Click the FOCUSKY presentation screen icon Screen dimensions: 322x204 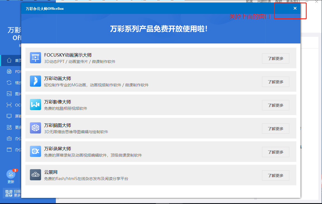point(35,58)
